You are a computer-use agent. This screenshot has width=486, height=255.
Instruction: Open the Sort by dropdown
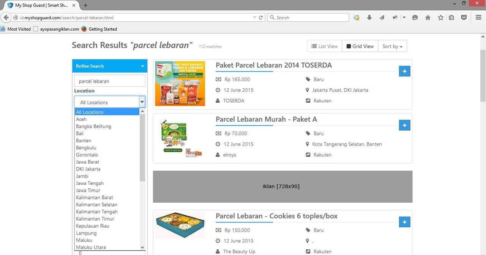tap(393, 46)
